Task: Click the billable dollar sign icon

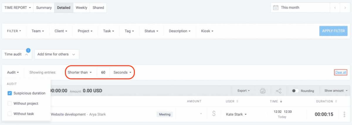Action: pos(214,114)
